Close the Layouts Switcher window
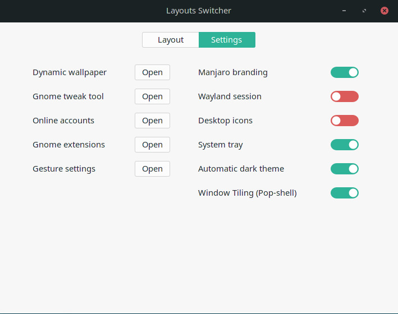 [x=385, y=11]
